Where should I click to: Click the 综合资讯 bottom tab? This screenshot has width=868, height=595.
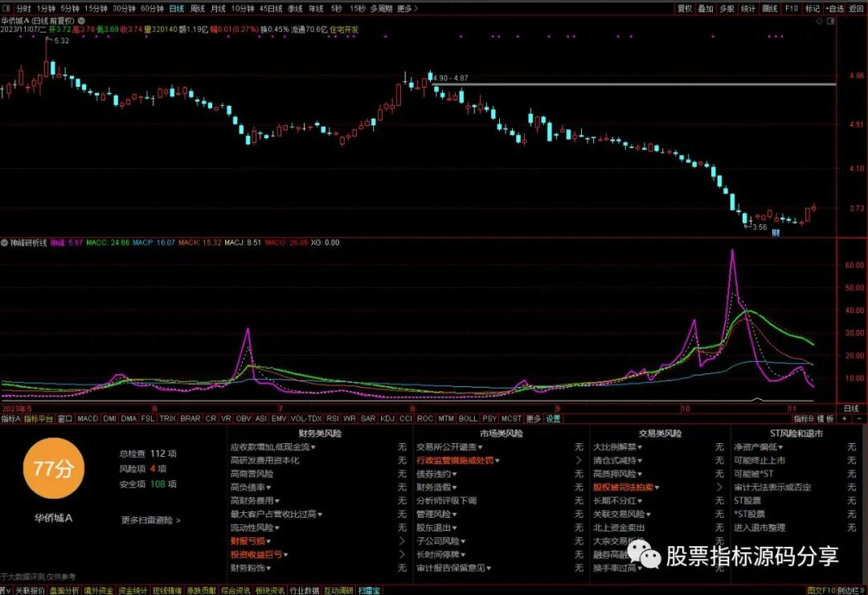pos(235,590)
